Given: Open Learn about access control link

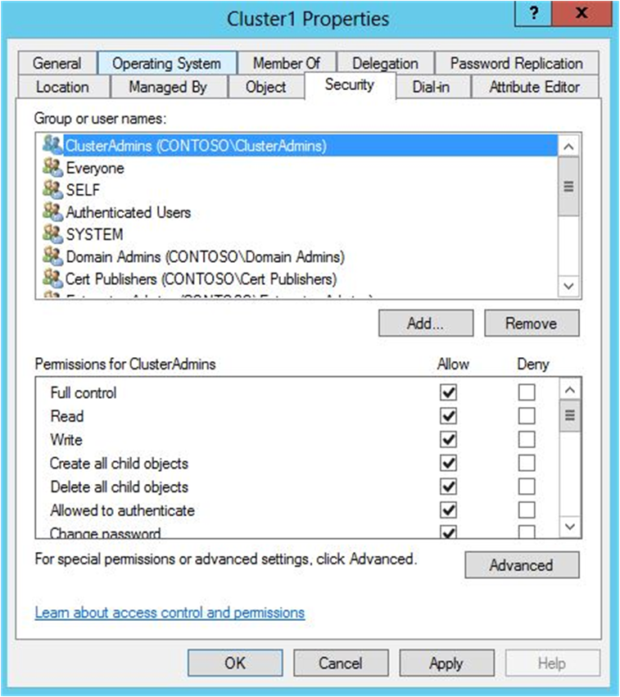Looking at the screenshot, I should 170,613.
